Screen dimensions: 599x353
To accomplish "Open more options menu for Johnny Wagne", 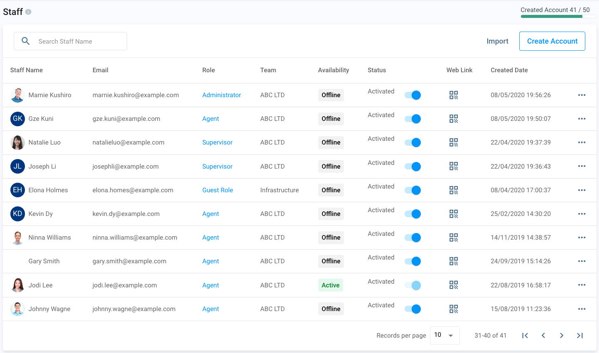I will (x=582, y=309).
